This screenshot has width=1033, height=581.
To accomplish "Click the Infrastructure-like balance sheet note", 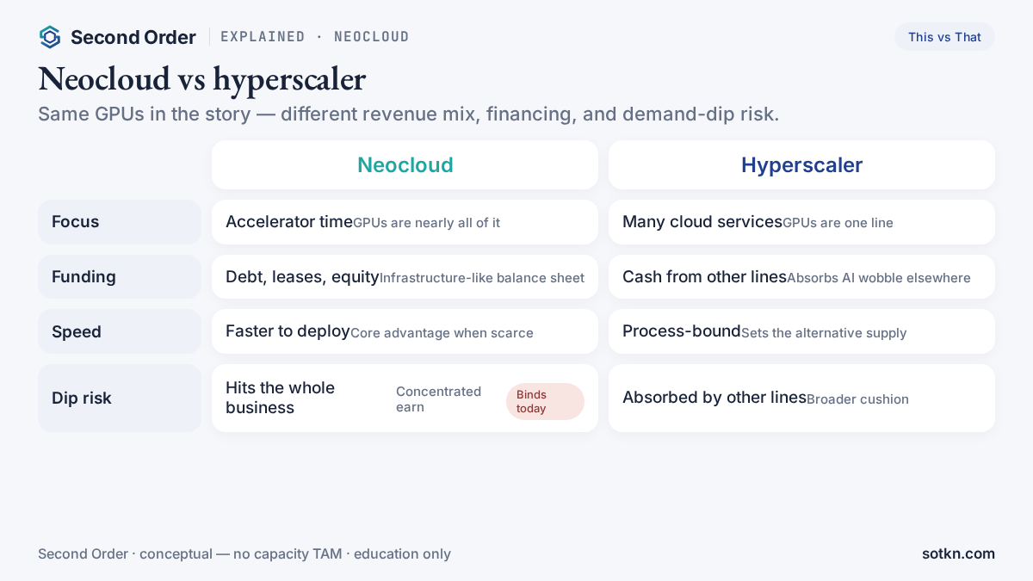I will (482, 278).
